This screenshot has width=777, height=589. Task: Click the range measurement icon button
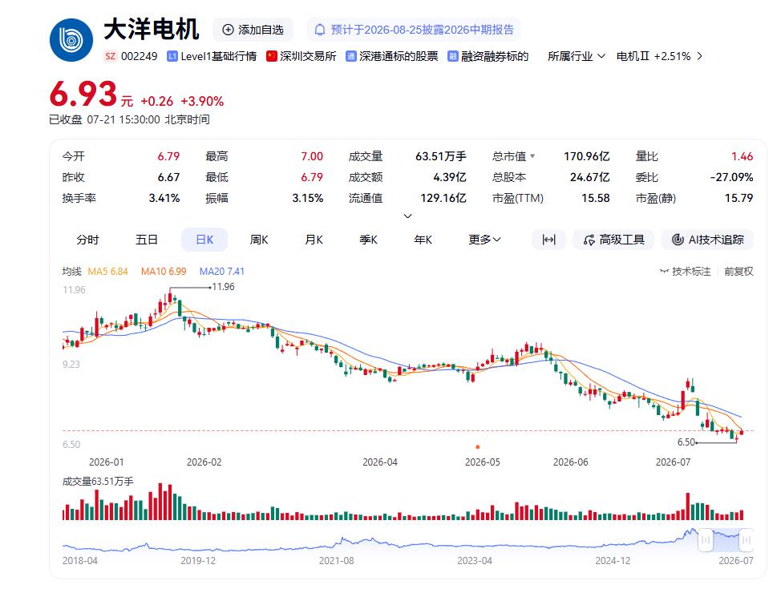pos(548,240)
